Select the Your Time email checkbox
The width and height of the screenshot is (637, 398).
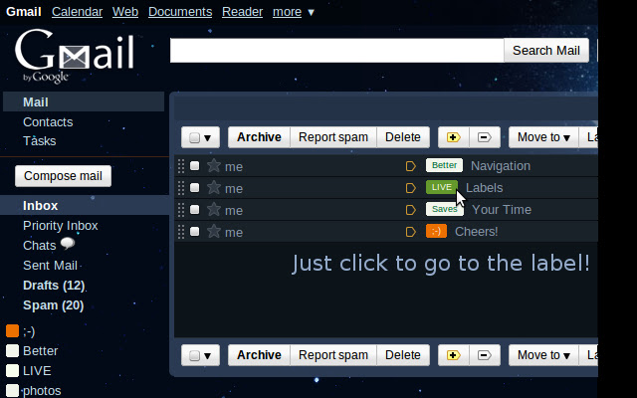[x=195, y=210]
